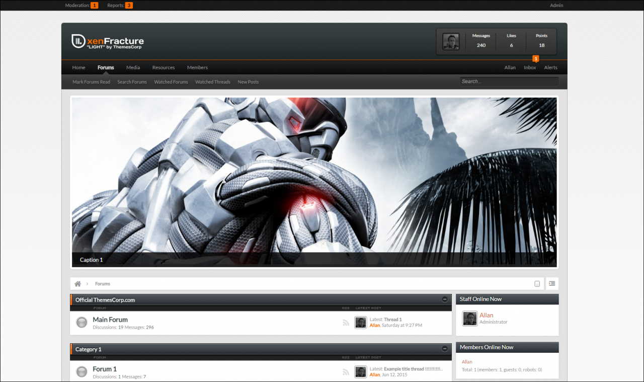Click poster avatar beside Thread 1 latest post

360,322
